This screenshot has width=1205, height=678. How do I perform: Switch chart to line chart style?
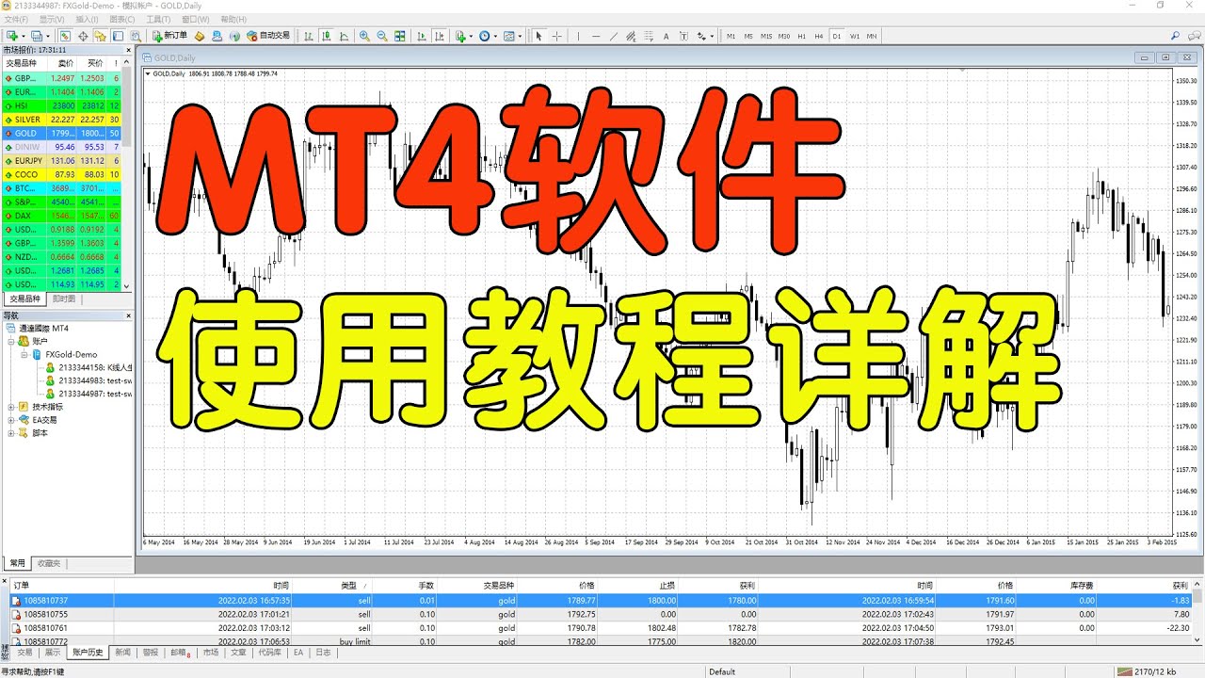coord(344,36)
